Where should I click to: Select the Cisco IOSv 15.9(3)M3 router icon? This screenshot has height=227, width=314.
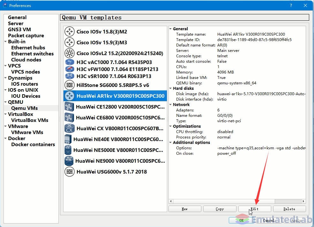tap(70, 42)
